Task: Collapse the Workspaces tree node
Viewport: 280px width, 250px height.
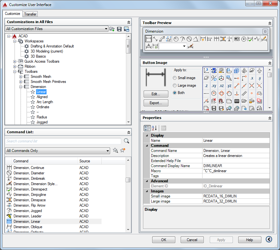Action: coord(15,41)
